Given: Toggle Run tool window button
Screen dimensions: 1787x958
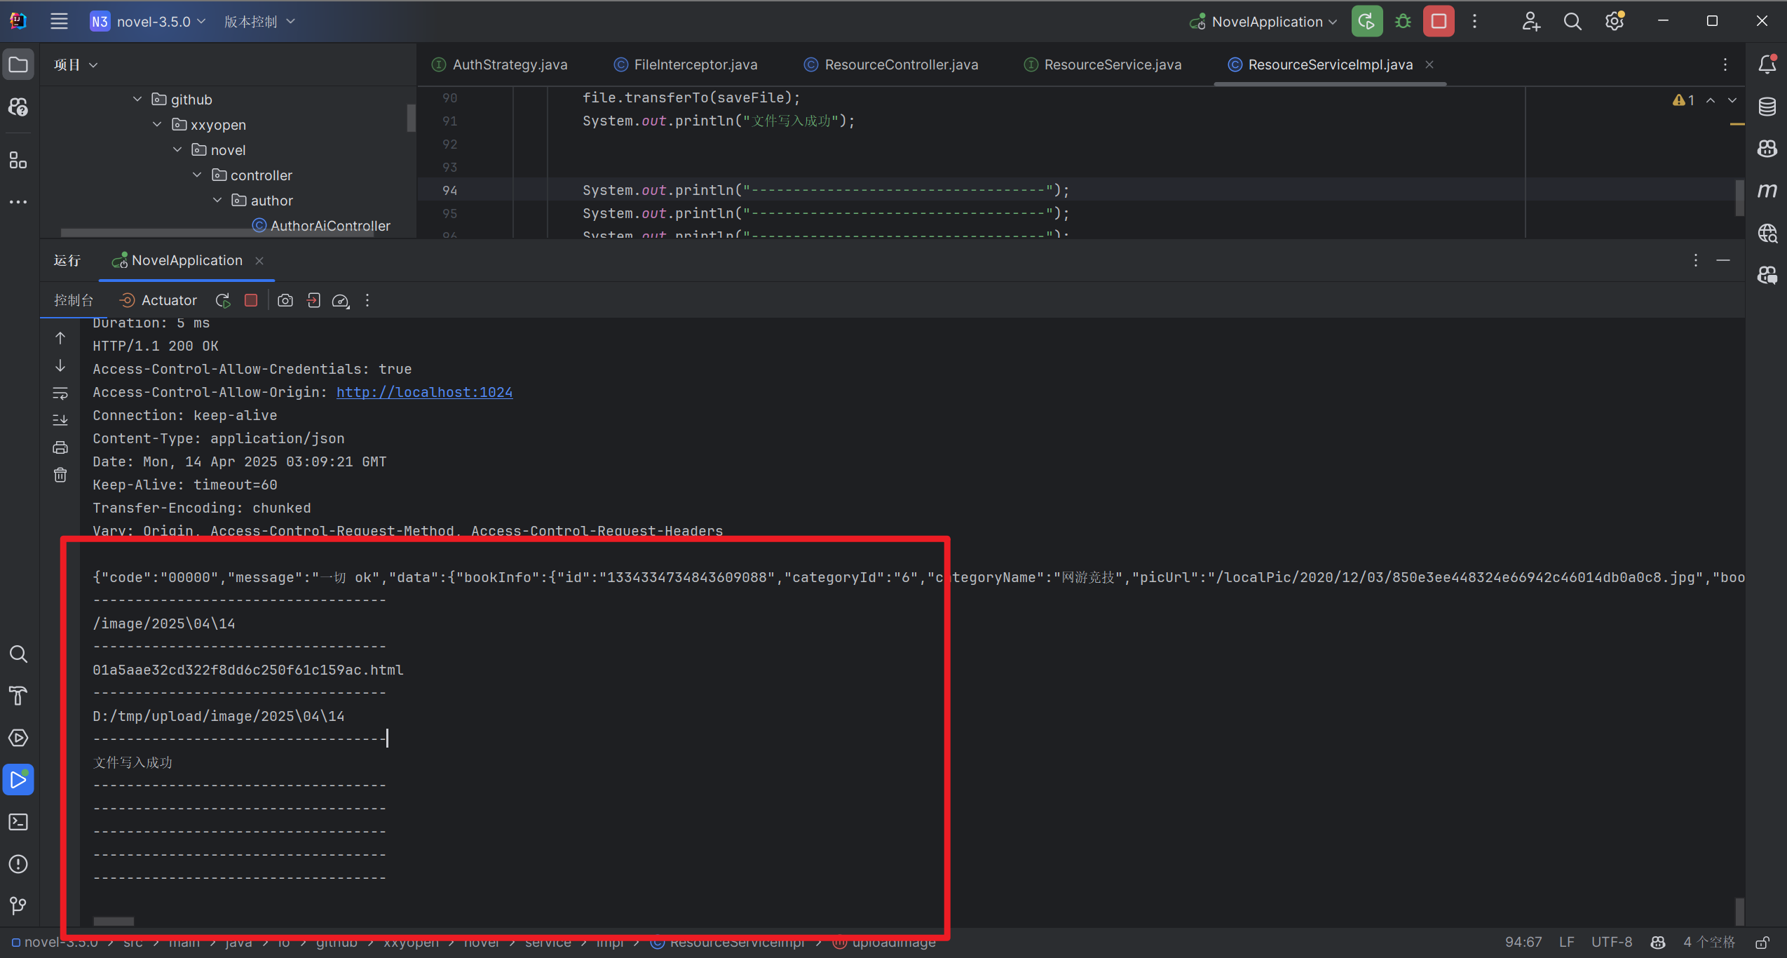Looking at the screenshot, I should tap(18, 780).
